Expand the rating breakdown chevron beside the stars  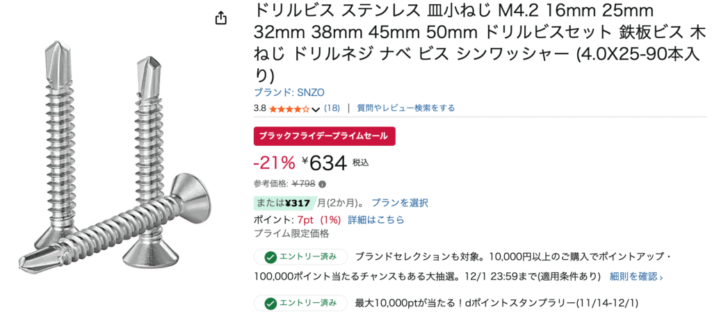pos(316,109)
